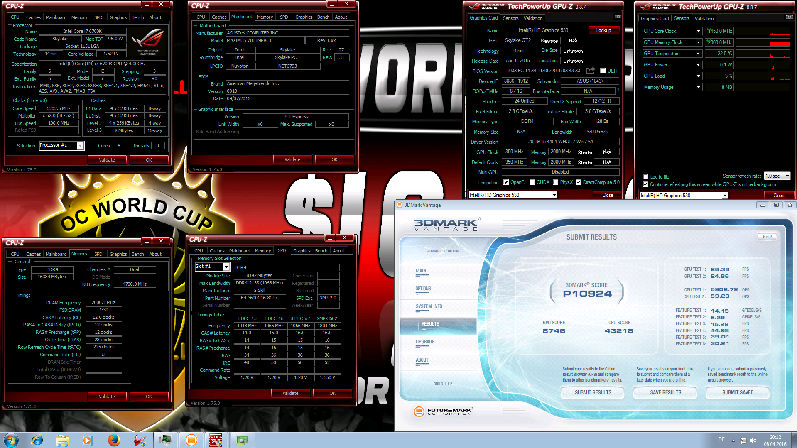Open Windows Media Player from taskbar
This screenshot has height=448, width=797.
[x=87, y=440]
